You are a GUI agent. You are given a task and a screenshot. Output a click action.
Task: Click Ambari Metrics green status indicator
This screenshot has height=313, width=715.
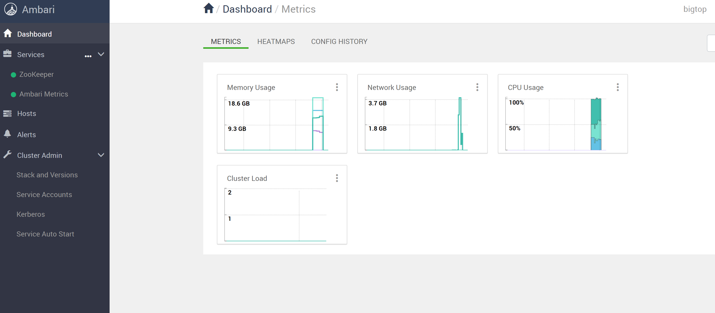pyautogui.click(x=13, y=94)
